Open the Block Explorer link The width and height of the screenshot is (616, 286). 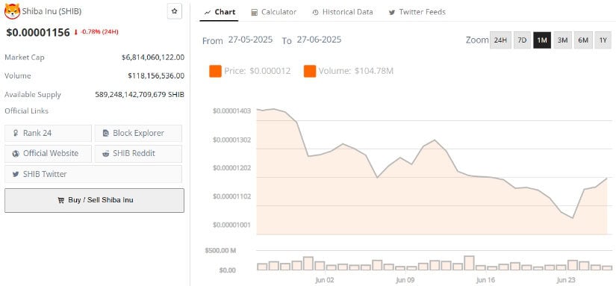click(138, 133)
